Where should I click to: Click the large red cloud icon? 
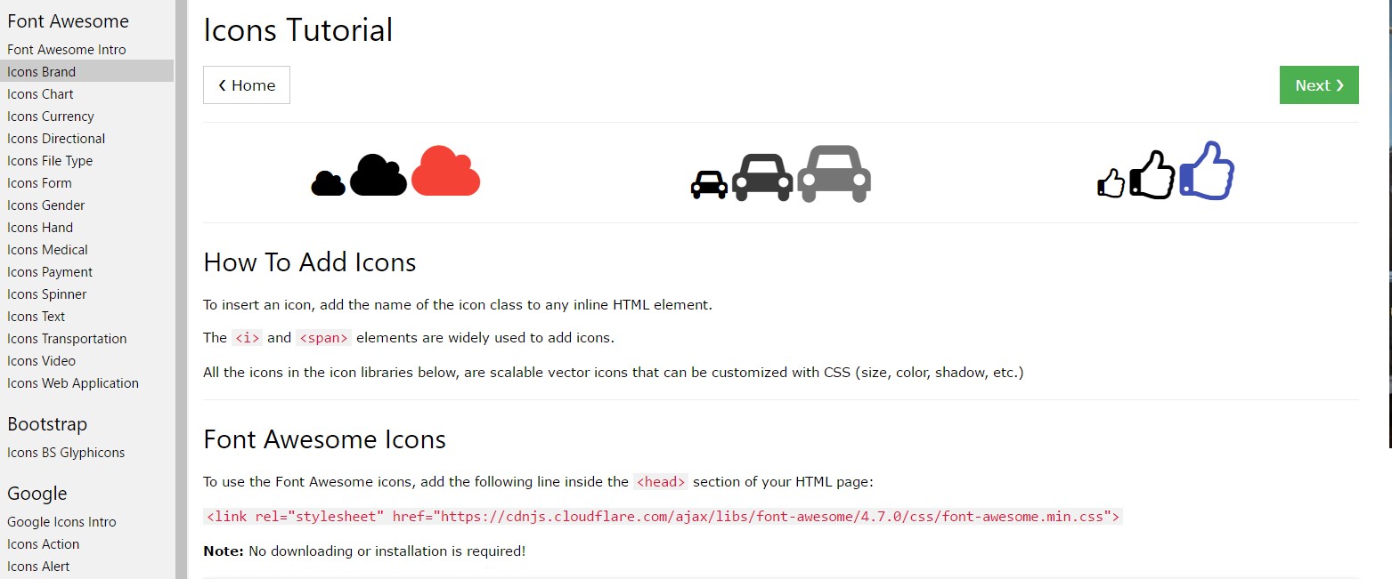click(x=445, y=171)
